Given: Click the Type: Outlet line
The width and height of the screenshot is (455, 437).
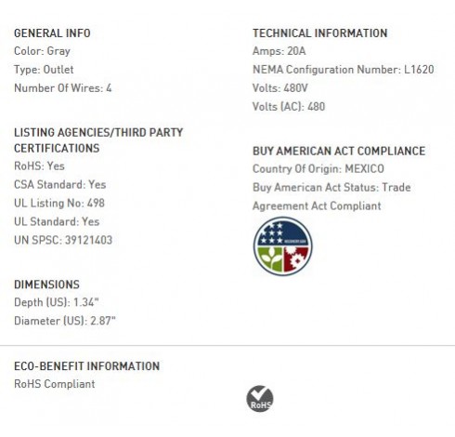Looking at the screenshot, I should click(x=44, y=70).
